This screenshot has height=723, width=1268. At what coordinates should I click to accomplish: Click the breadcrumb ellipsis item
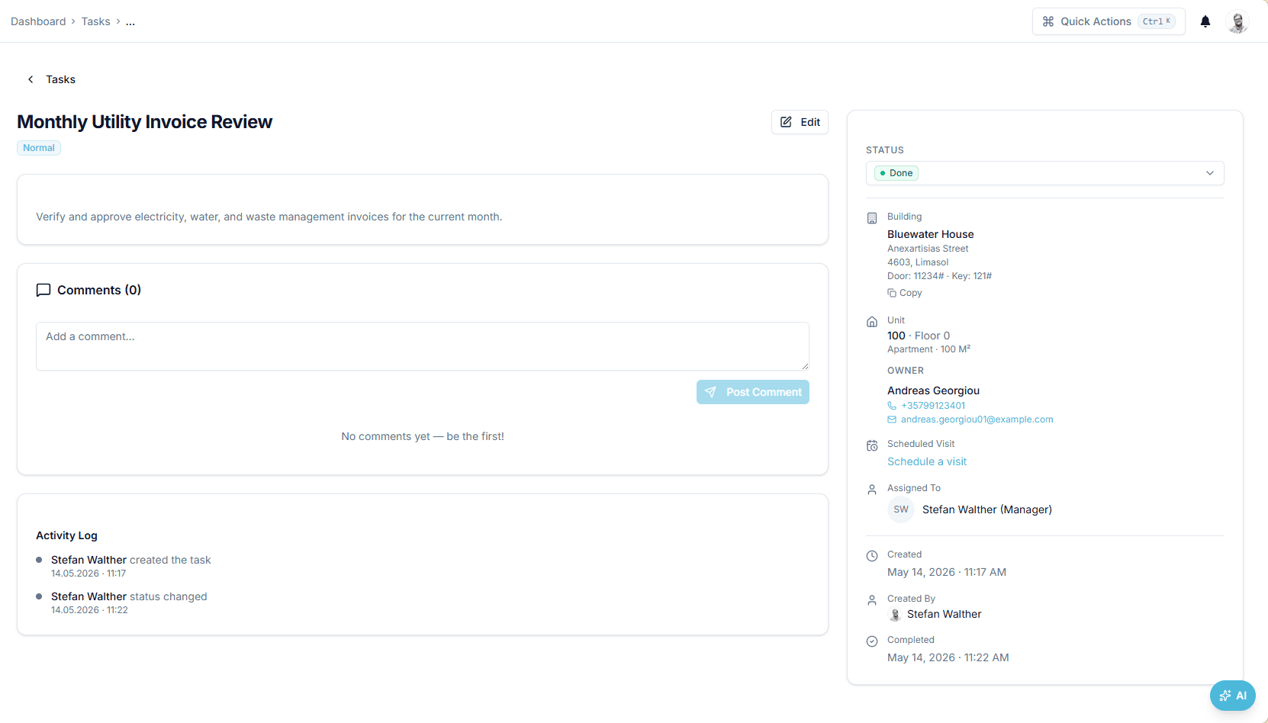(130, 21)
